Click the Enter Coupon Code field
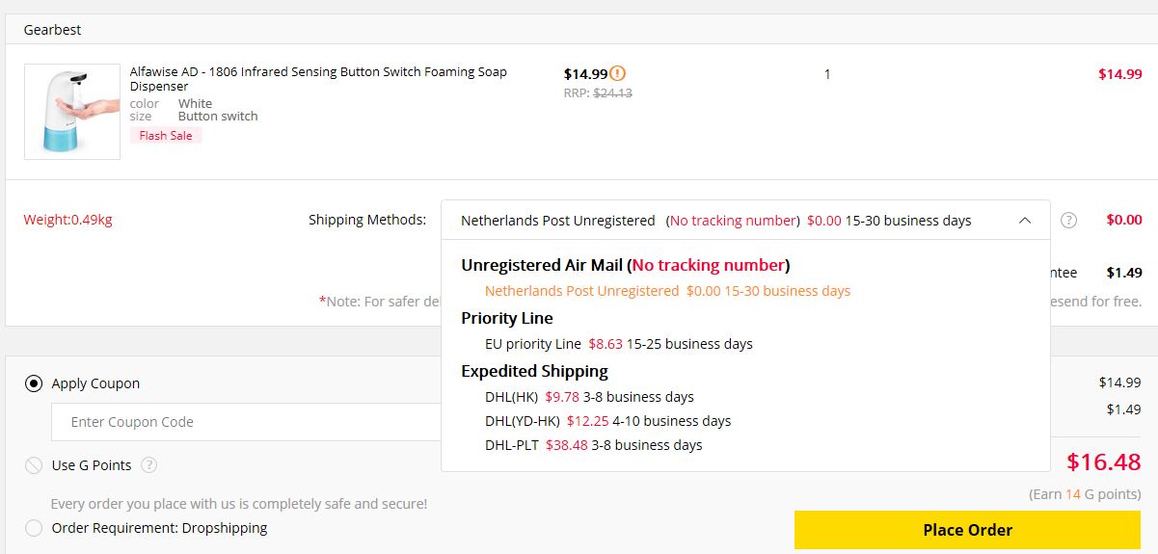 pos(246,422)
